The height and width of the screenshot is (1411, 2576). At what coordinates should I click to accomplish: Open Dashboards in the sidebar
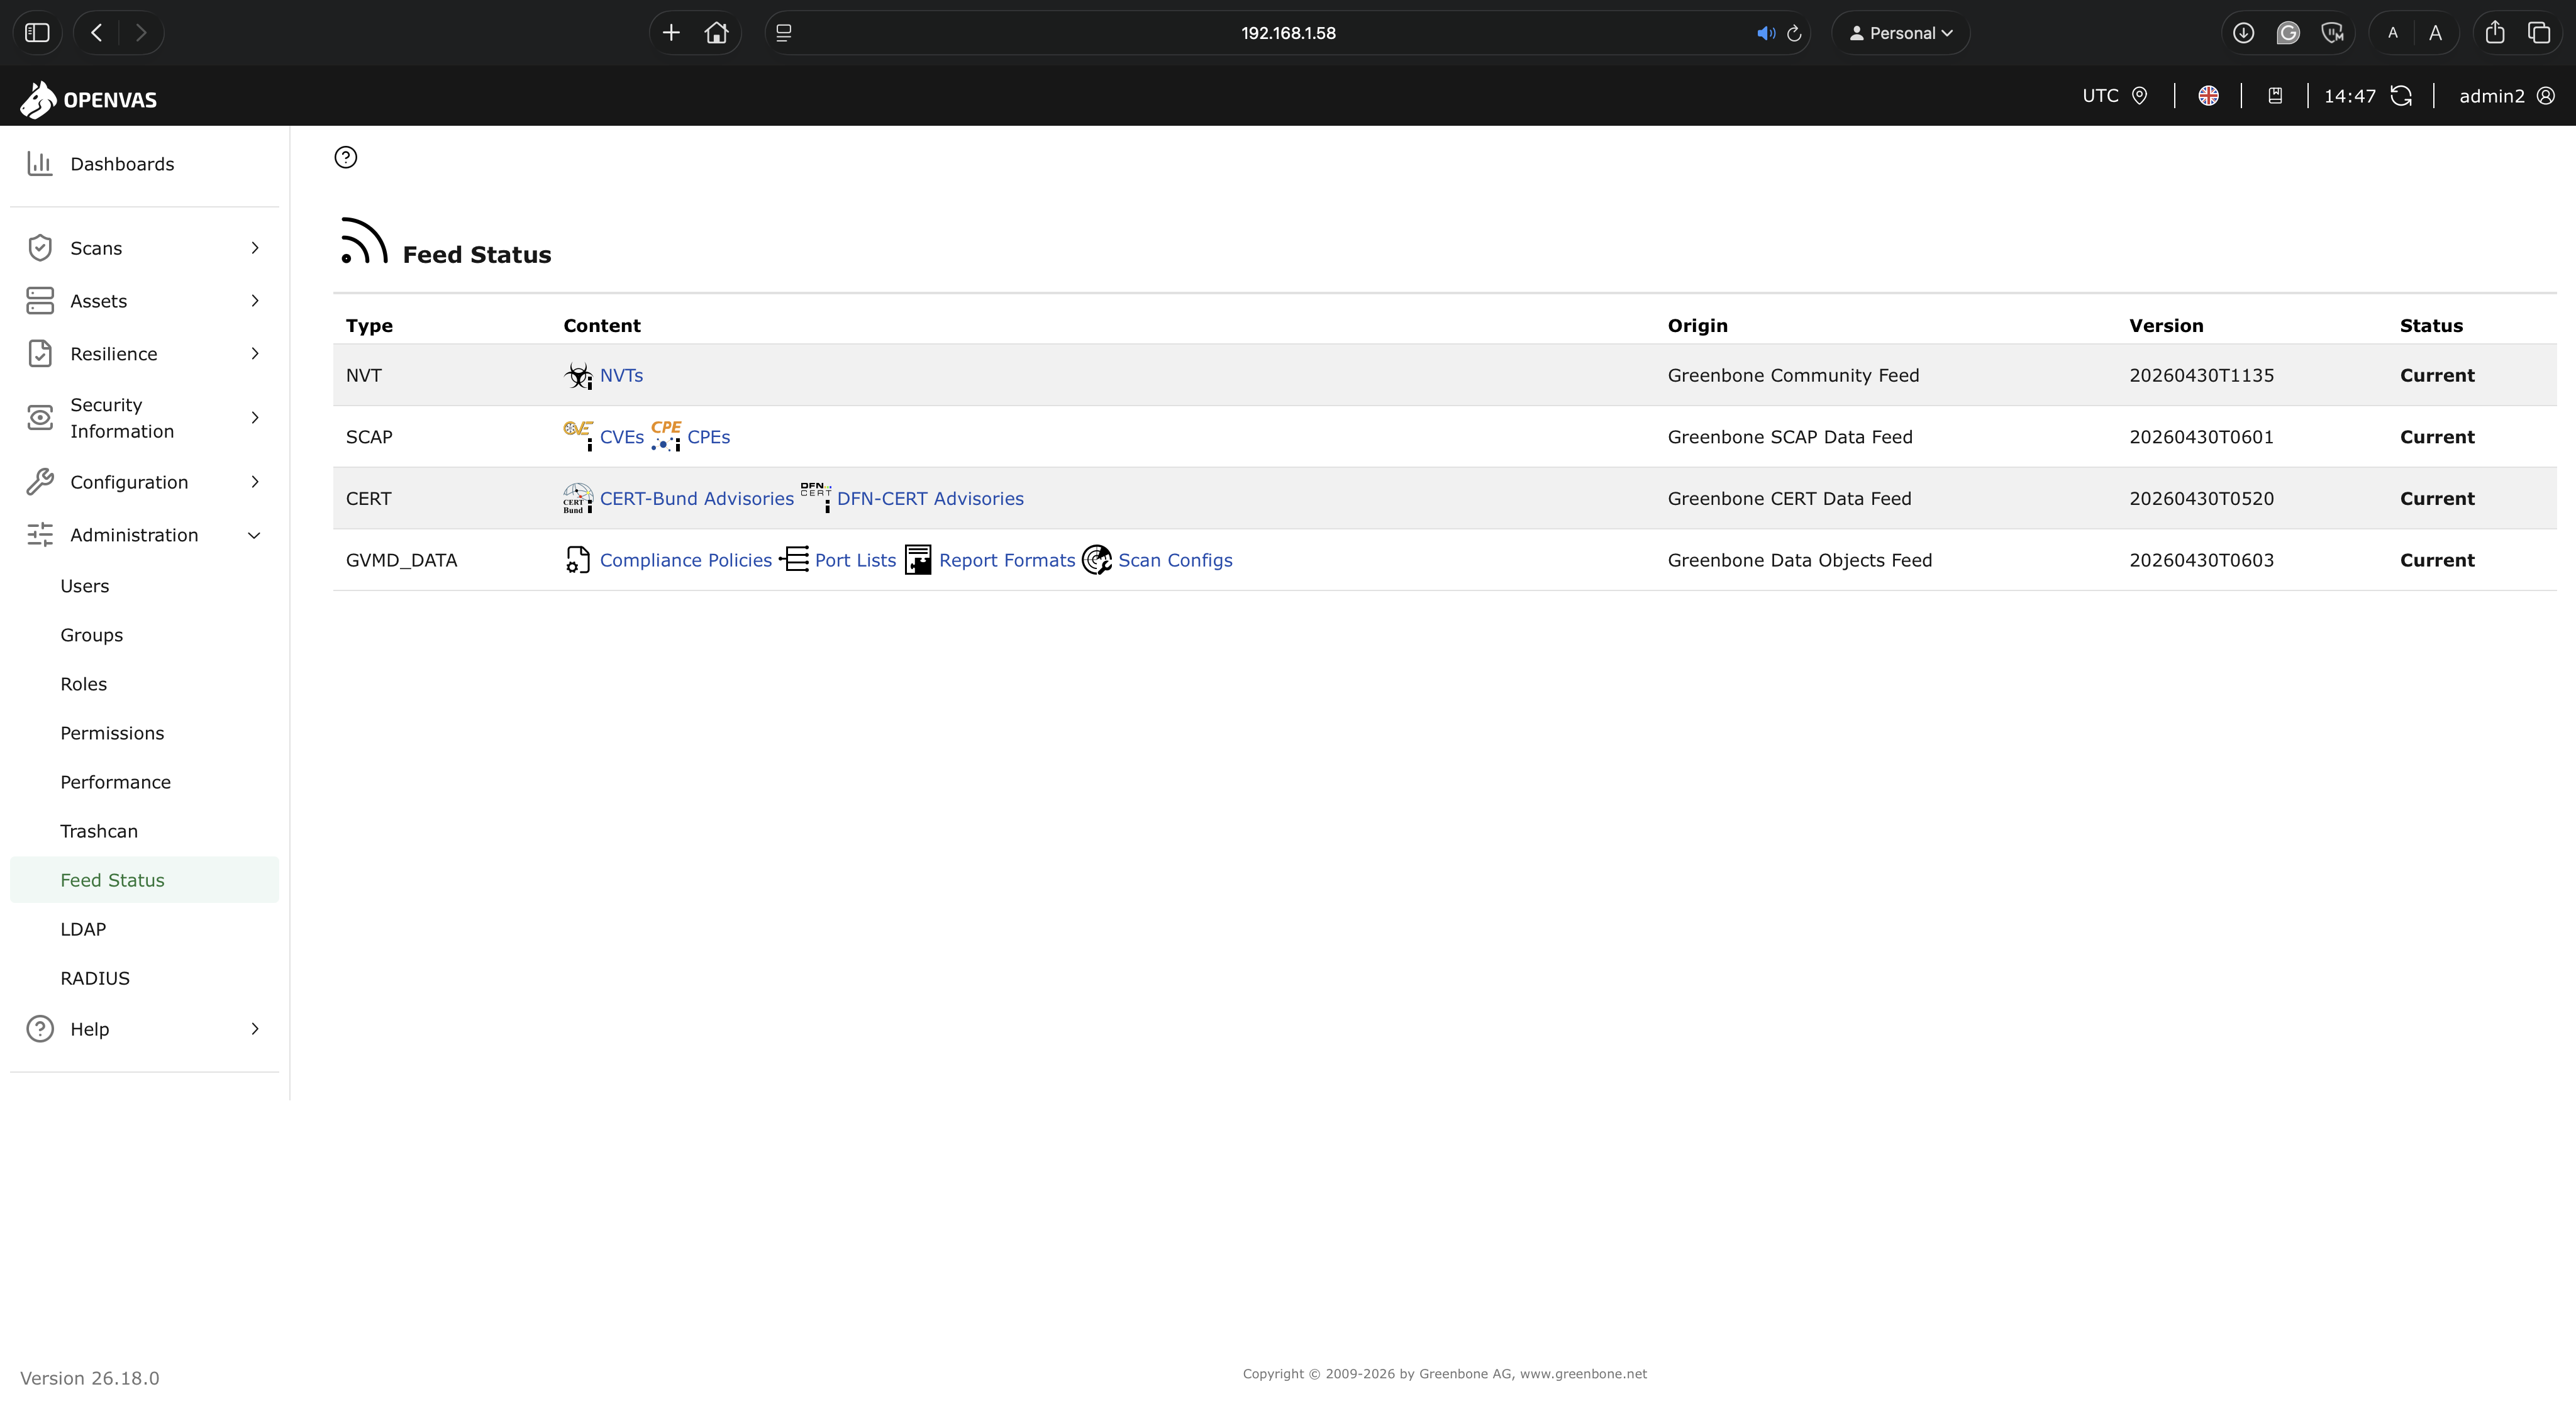122,164
